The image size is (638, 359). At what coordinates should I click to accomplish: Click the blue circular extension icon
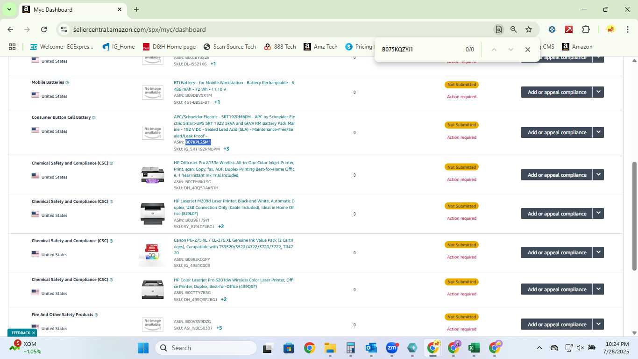pos(552,29)
